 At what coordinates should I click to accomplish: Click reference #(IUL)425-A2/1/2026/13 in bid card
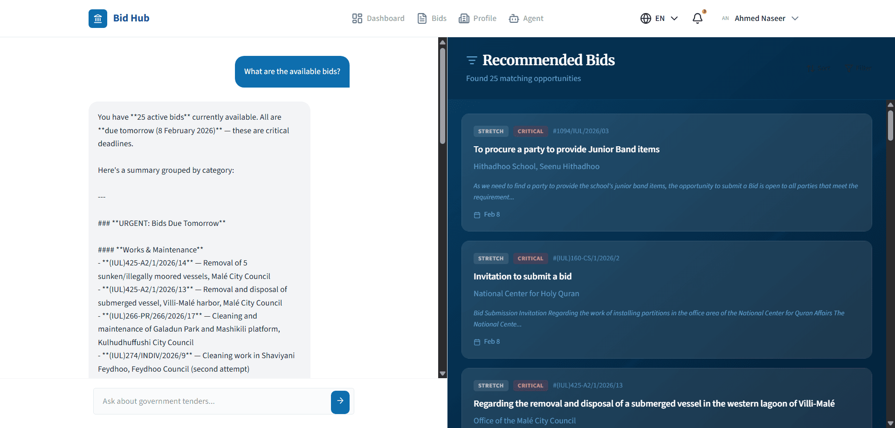point(588,386)
